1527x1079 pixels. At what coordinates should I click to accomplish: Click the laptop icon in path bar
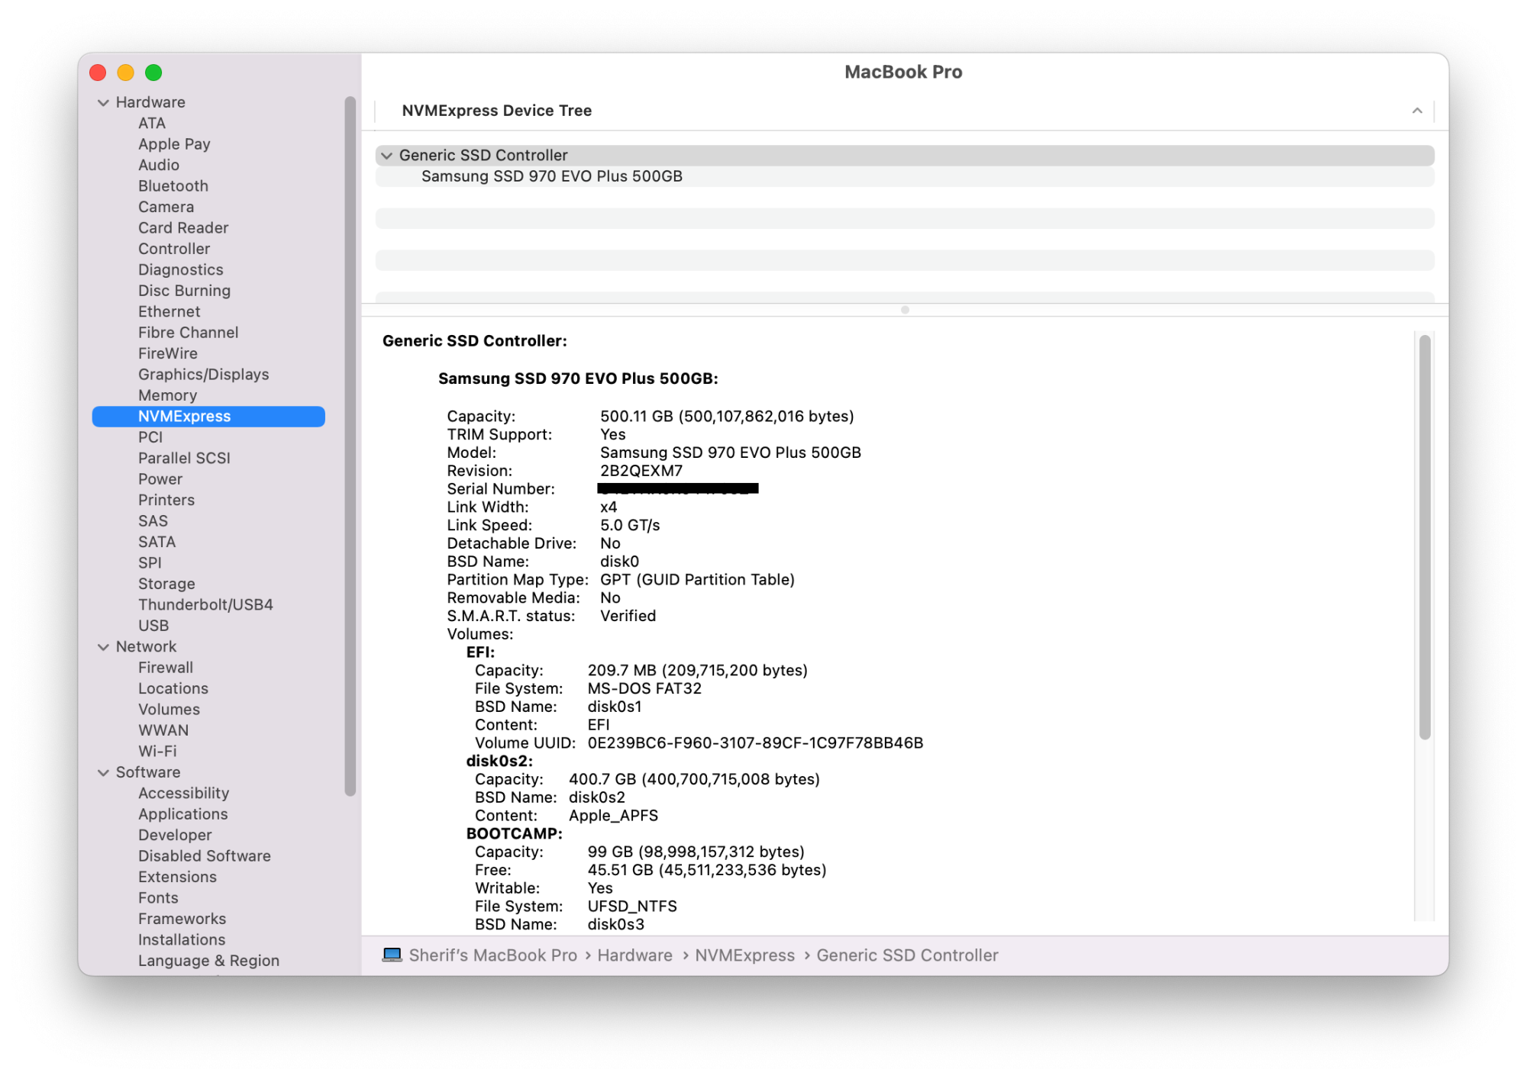coord(392,955)
